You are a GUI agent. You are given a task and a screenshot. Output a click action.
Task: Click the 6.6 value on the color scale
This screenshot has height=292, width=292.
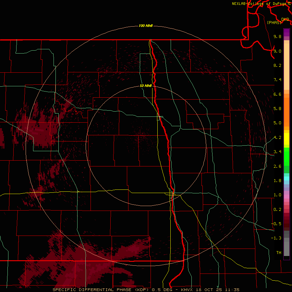coord(277,94)
